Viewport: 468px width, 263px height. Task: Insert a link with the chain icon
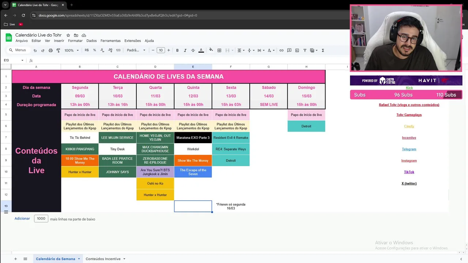282,50
